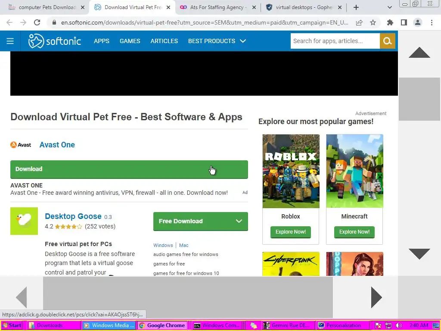Close the Ats For Staffing Agency tab
441x331 pixels.
tap(254, 8)
